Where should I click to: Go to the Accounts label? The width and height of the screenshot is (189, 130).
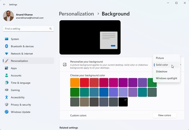pyautogui.click(x=16, y=76)
